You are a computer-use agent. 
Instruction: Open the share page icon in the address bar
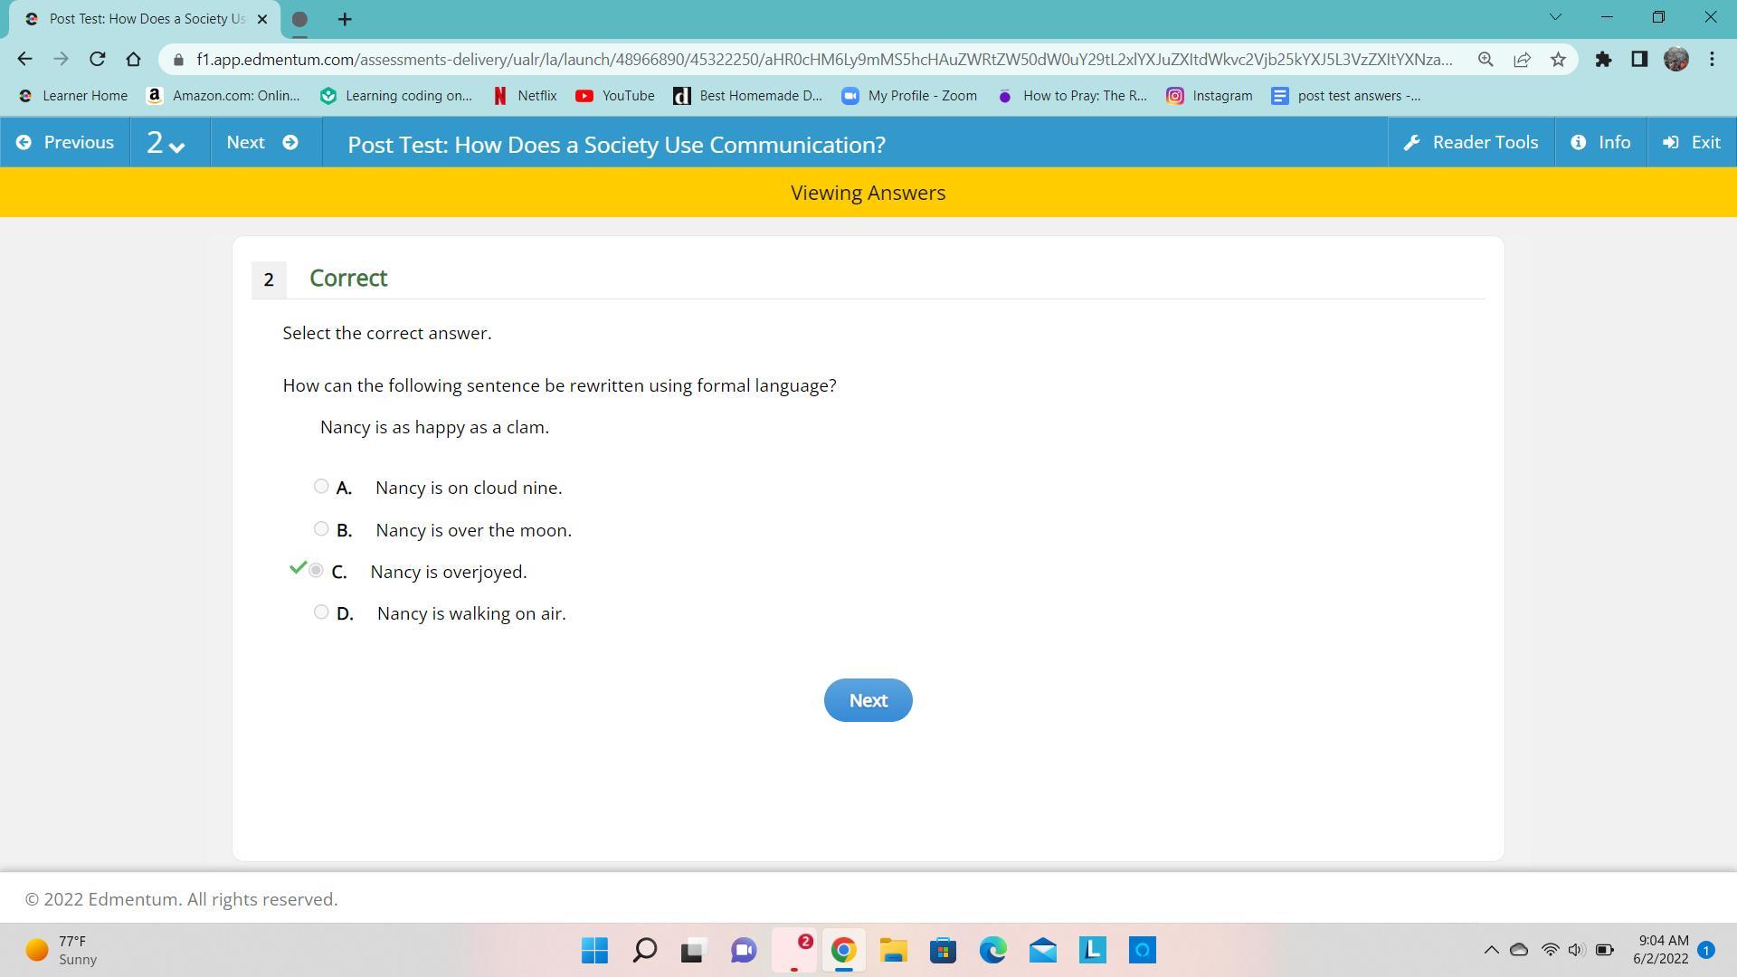coord(1522,60)
